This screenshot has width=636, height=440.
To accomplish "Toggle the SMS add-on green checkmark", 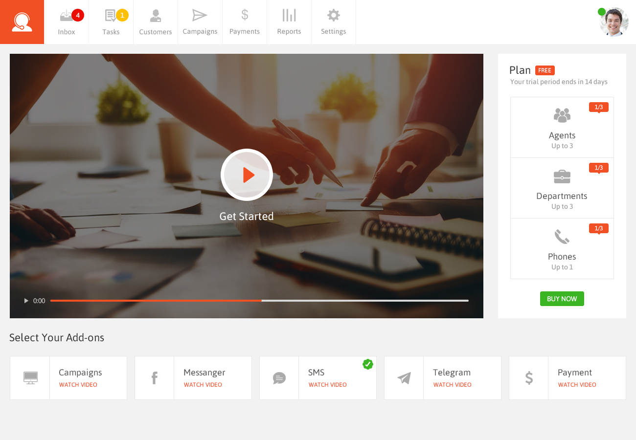I will 368,364.
